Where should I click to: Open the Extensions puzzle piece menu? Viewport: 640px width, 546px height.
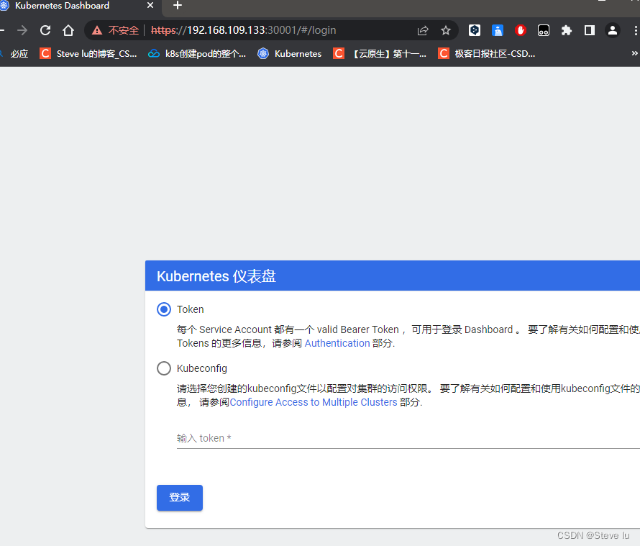pos(567,30)
